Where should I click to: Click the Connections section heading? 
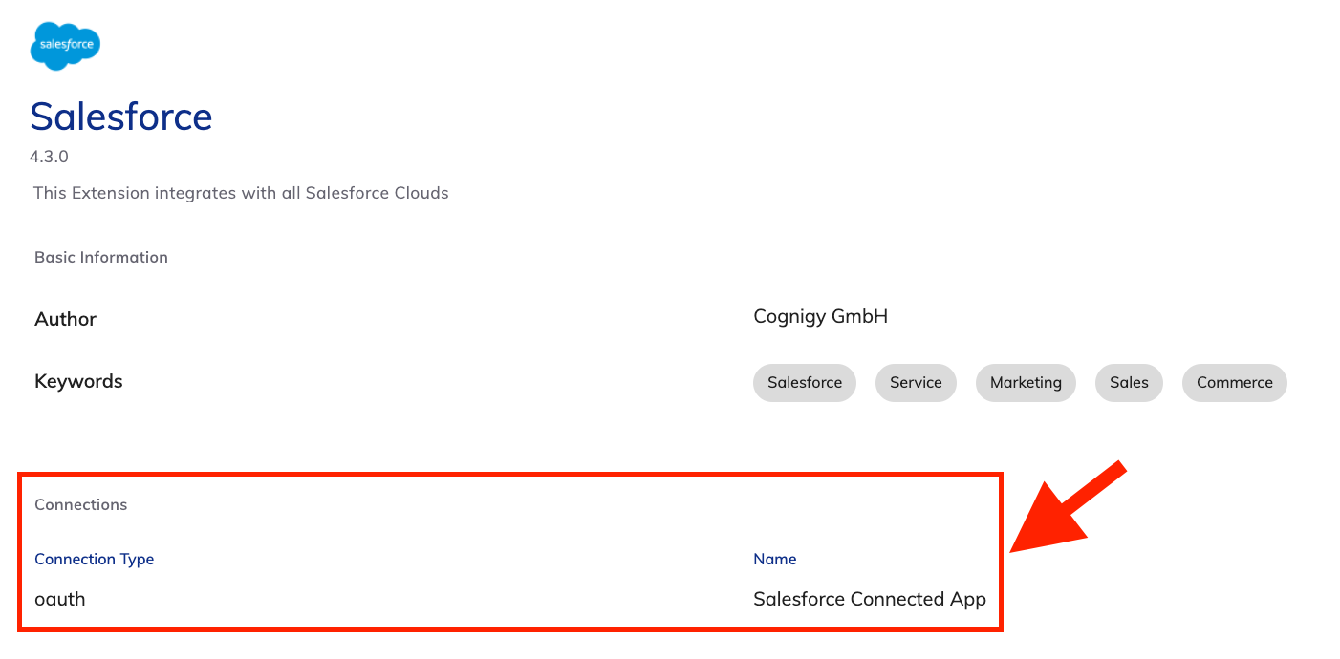tap(81, 504)
